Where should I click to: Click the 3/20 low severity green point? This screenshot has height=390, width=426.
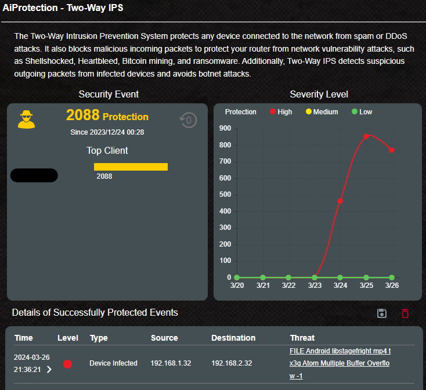tap(237, 277)
